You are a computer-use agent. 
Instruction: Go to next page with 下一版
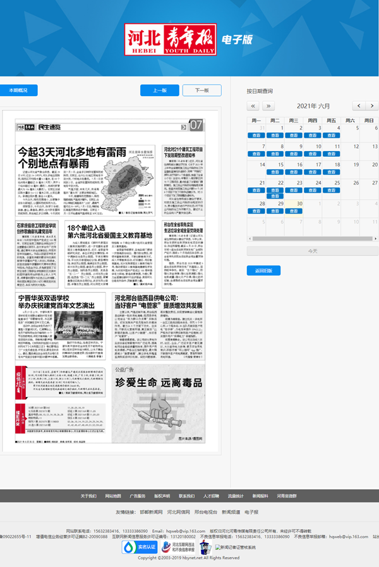(x=202, y=90)
